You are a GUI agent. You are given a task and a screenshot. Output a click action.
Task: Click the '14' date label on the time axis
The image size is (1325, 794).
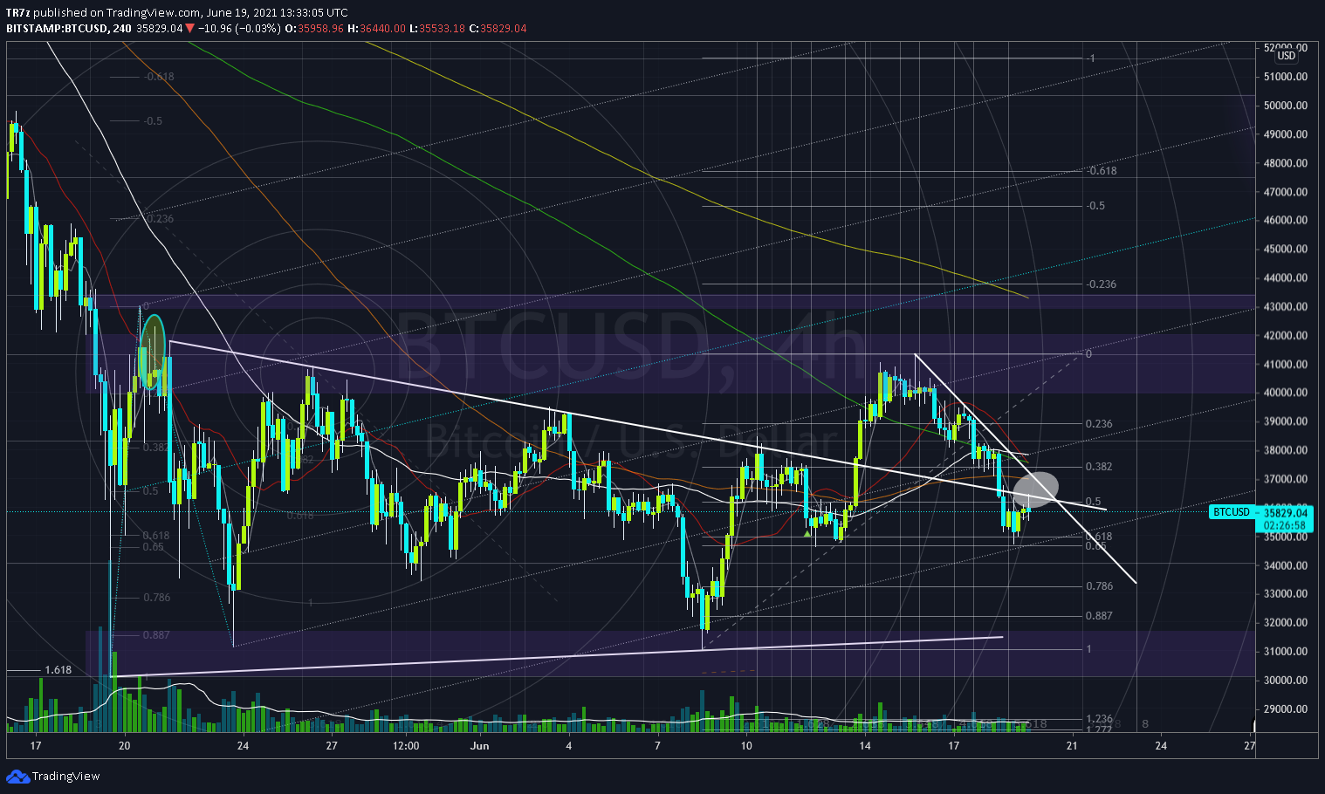click(865, 746)
